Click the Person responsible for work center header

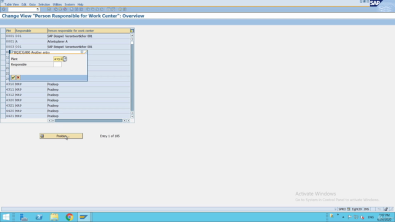pos(88,31)
